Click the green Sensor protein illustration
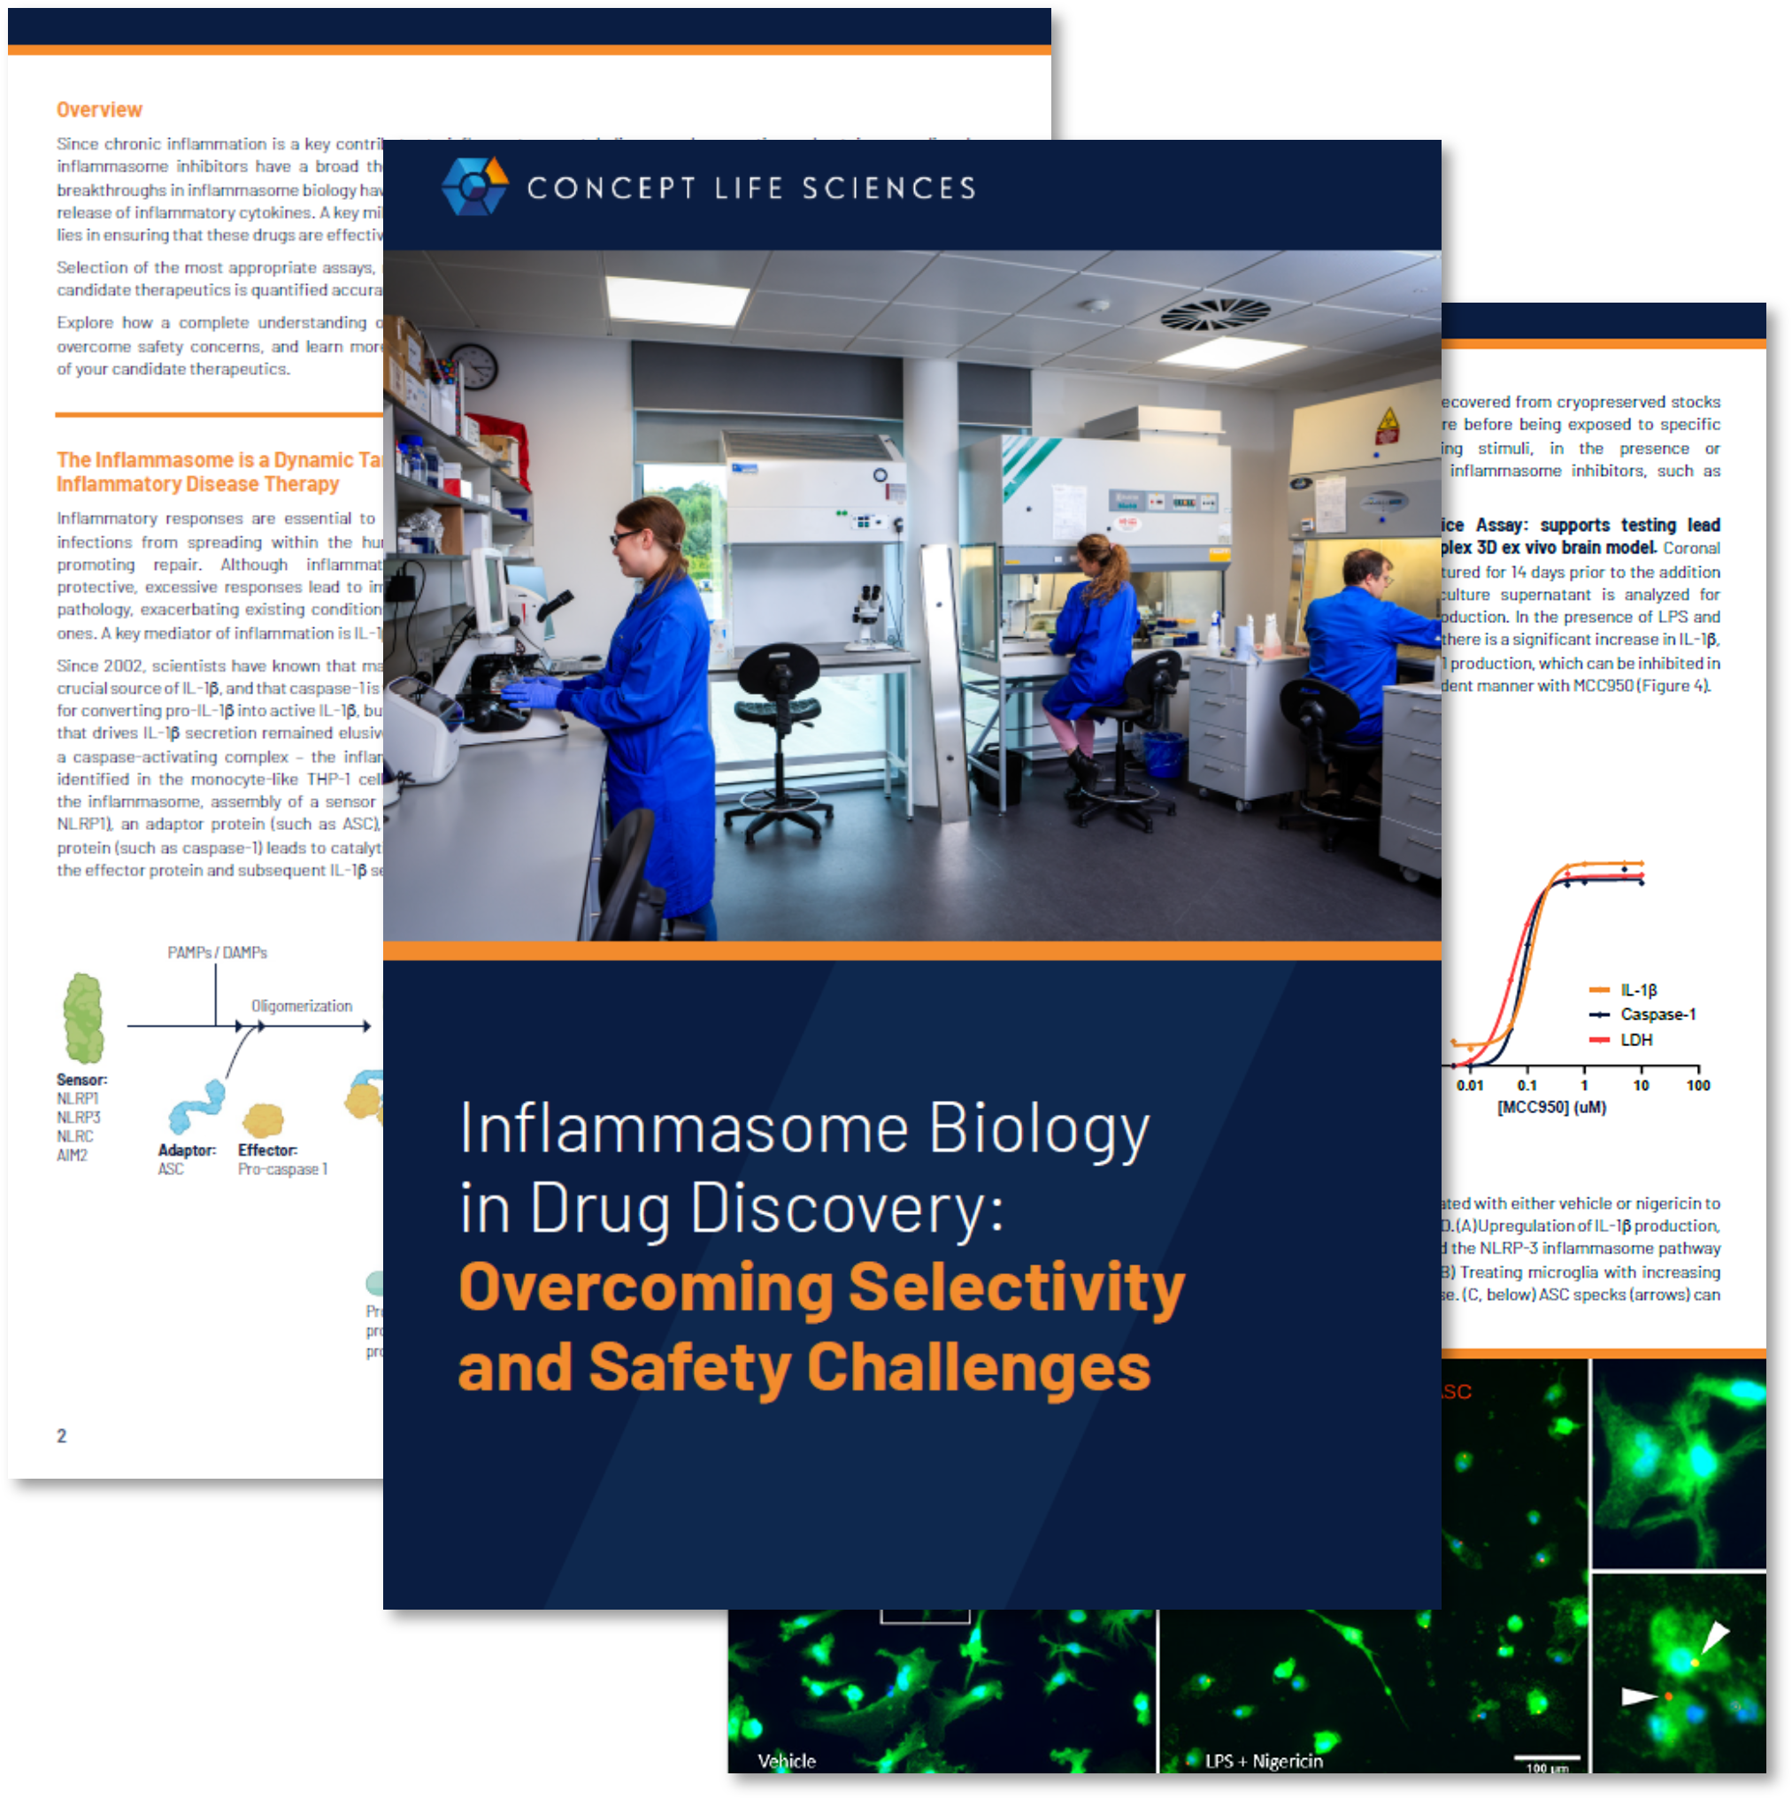The height and width of the screenshot is (1799, 1792). click(84, 1018)
